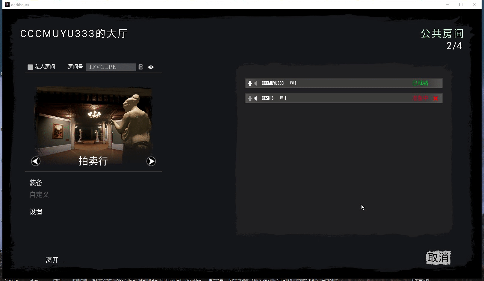Select the 拍卖行 map thumbnail
Screen dimensions: 484x281
pos(93,126)
